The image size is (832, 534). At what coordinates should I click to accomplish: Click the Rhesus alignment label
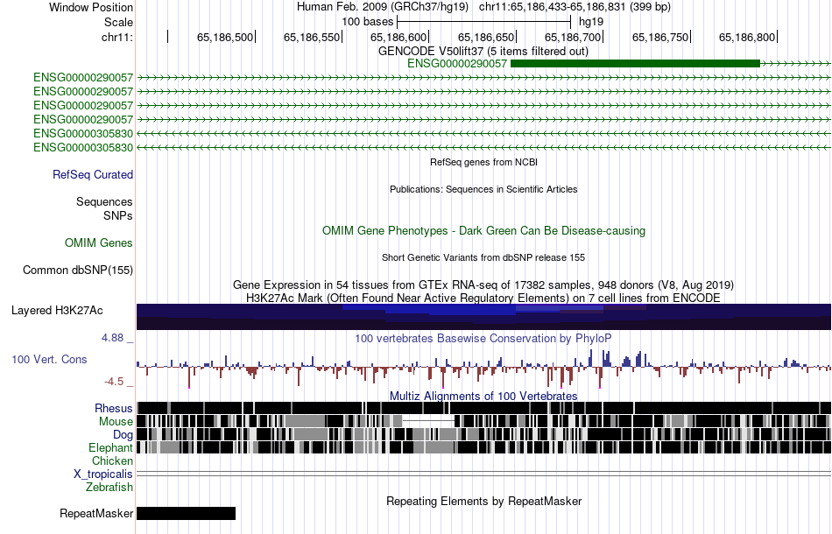(x=114, y=408)
